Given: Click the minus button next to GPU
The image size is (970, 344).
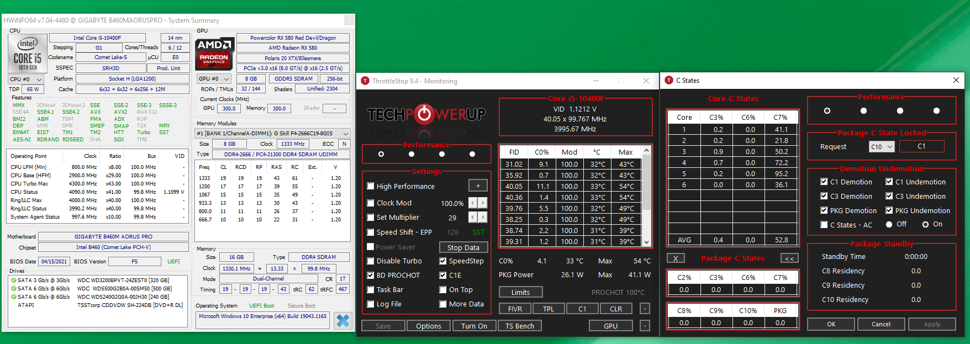Looking at the screenshot, I should click(645, 326).
